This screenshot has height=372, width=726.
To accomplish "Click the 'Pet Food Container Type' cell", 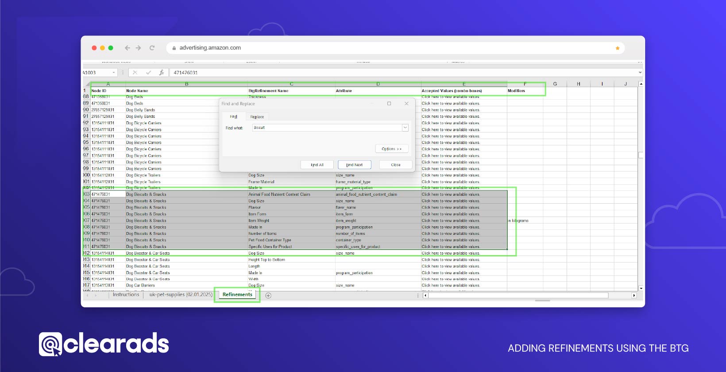I will tap(291, 240).
